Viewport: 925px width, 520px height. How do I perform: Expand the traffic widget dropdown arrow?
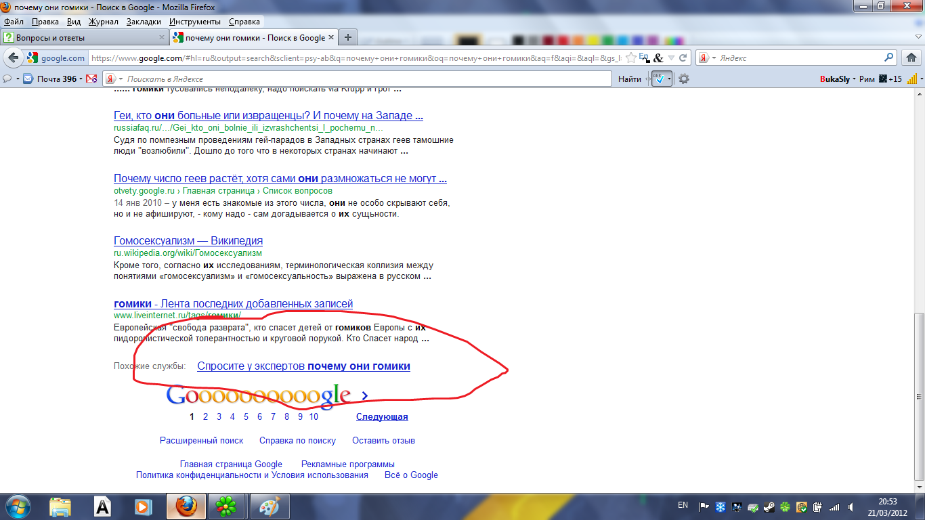[x=922, y=79]
